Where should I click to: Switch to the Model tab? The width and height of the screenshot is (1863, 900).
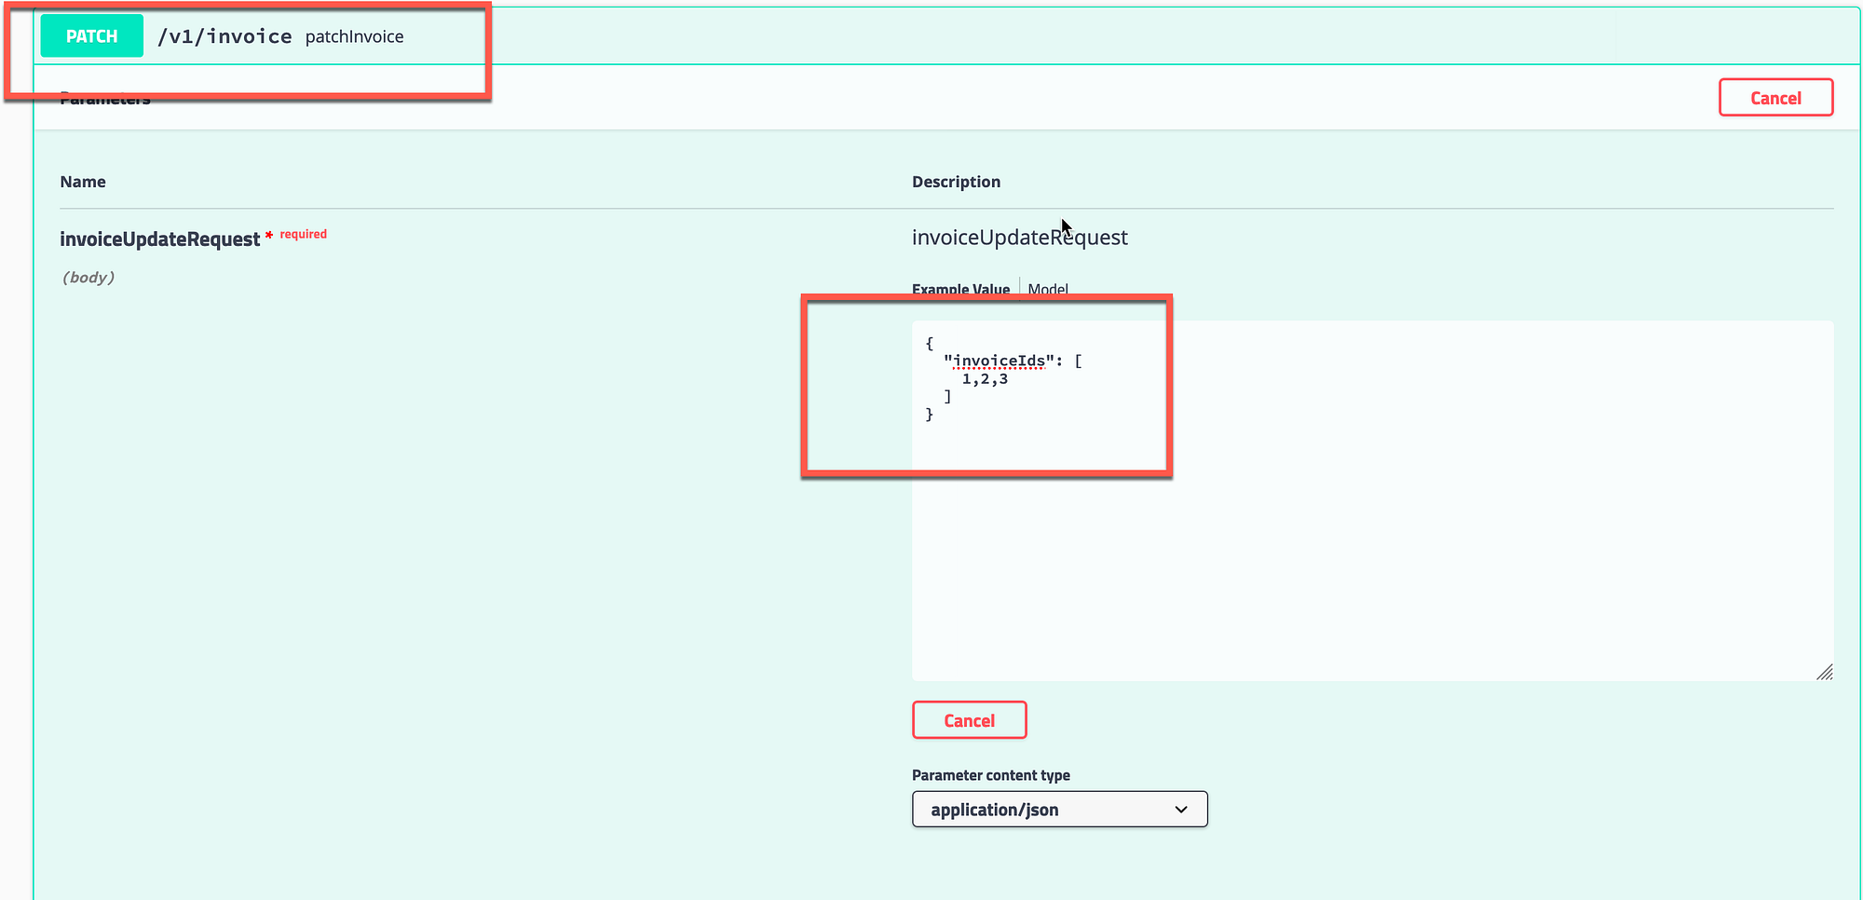pos(1048,289)
